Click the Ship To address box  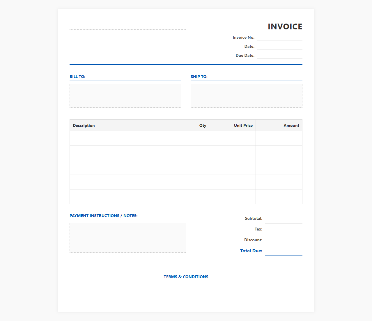[x=247, y=96]
